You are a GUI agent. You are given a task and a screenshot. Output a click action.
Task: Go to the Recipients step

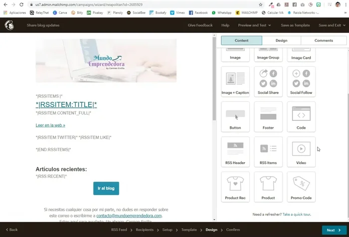click(145, 230)
